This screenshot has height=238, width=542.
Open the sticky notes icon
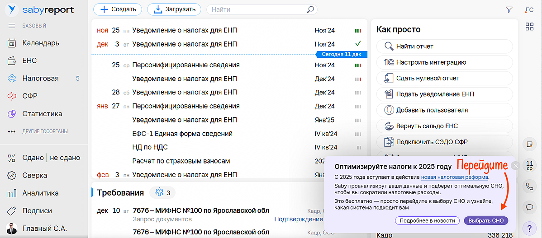(528, 144)
